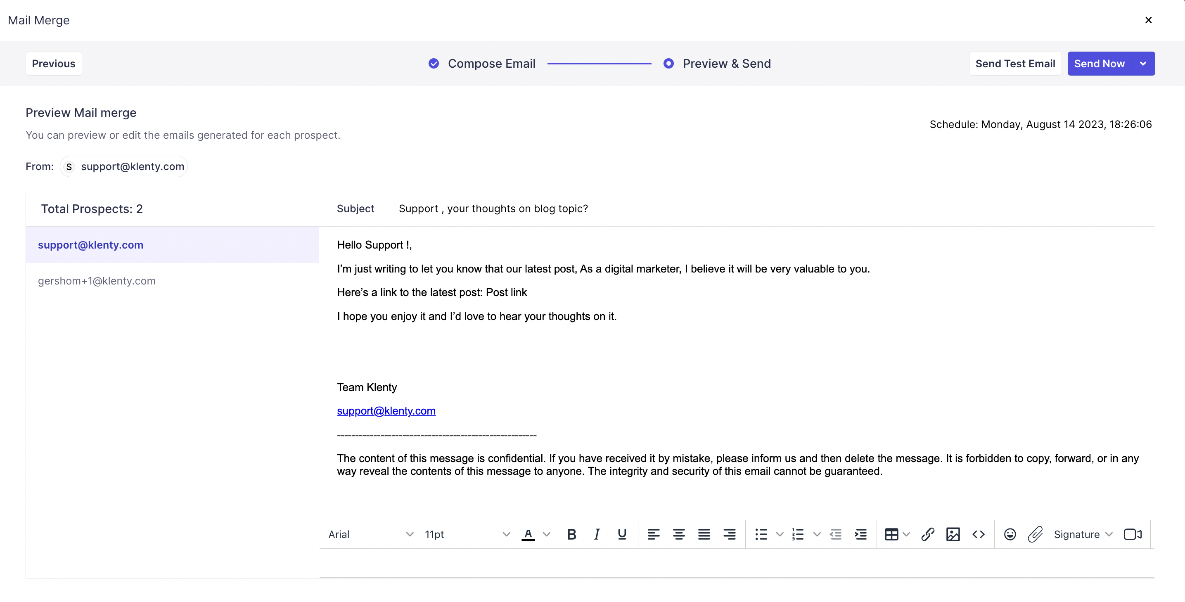Open the emoji picker
This screenshot has width=1185, height=602.
pyautogui.click(x=1010, y=534)
